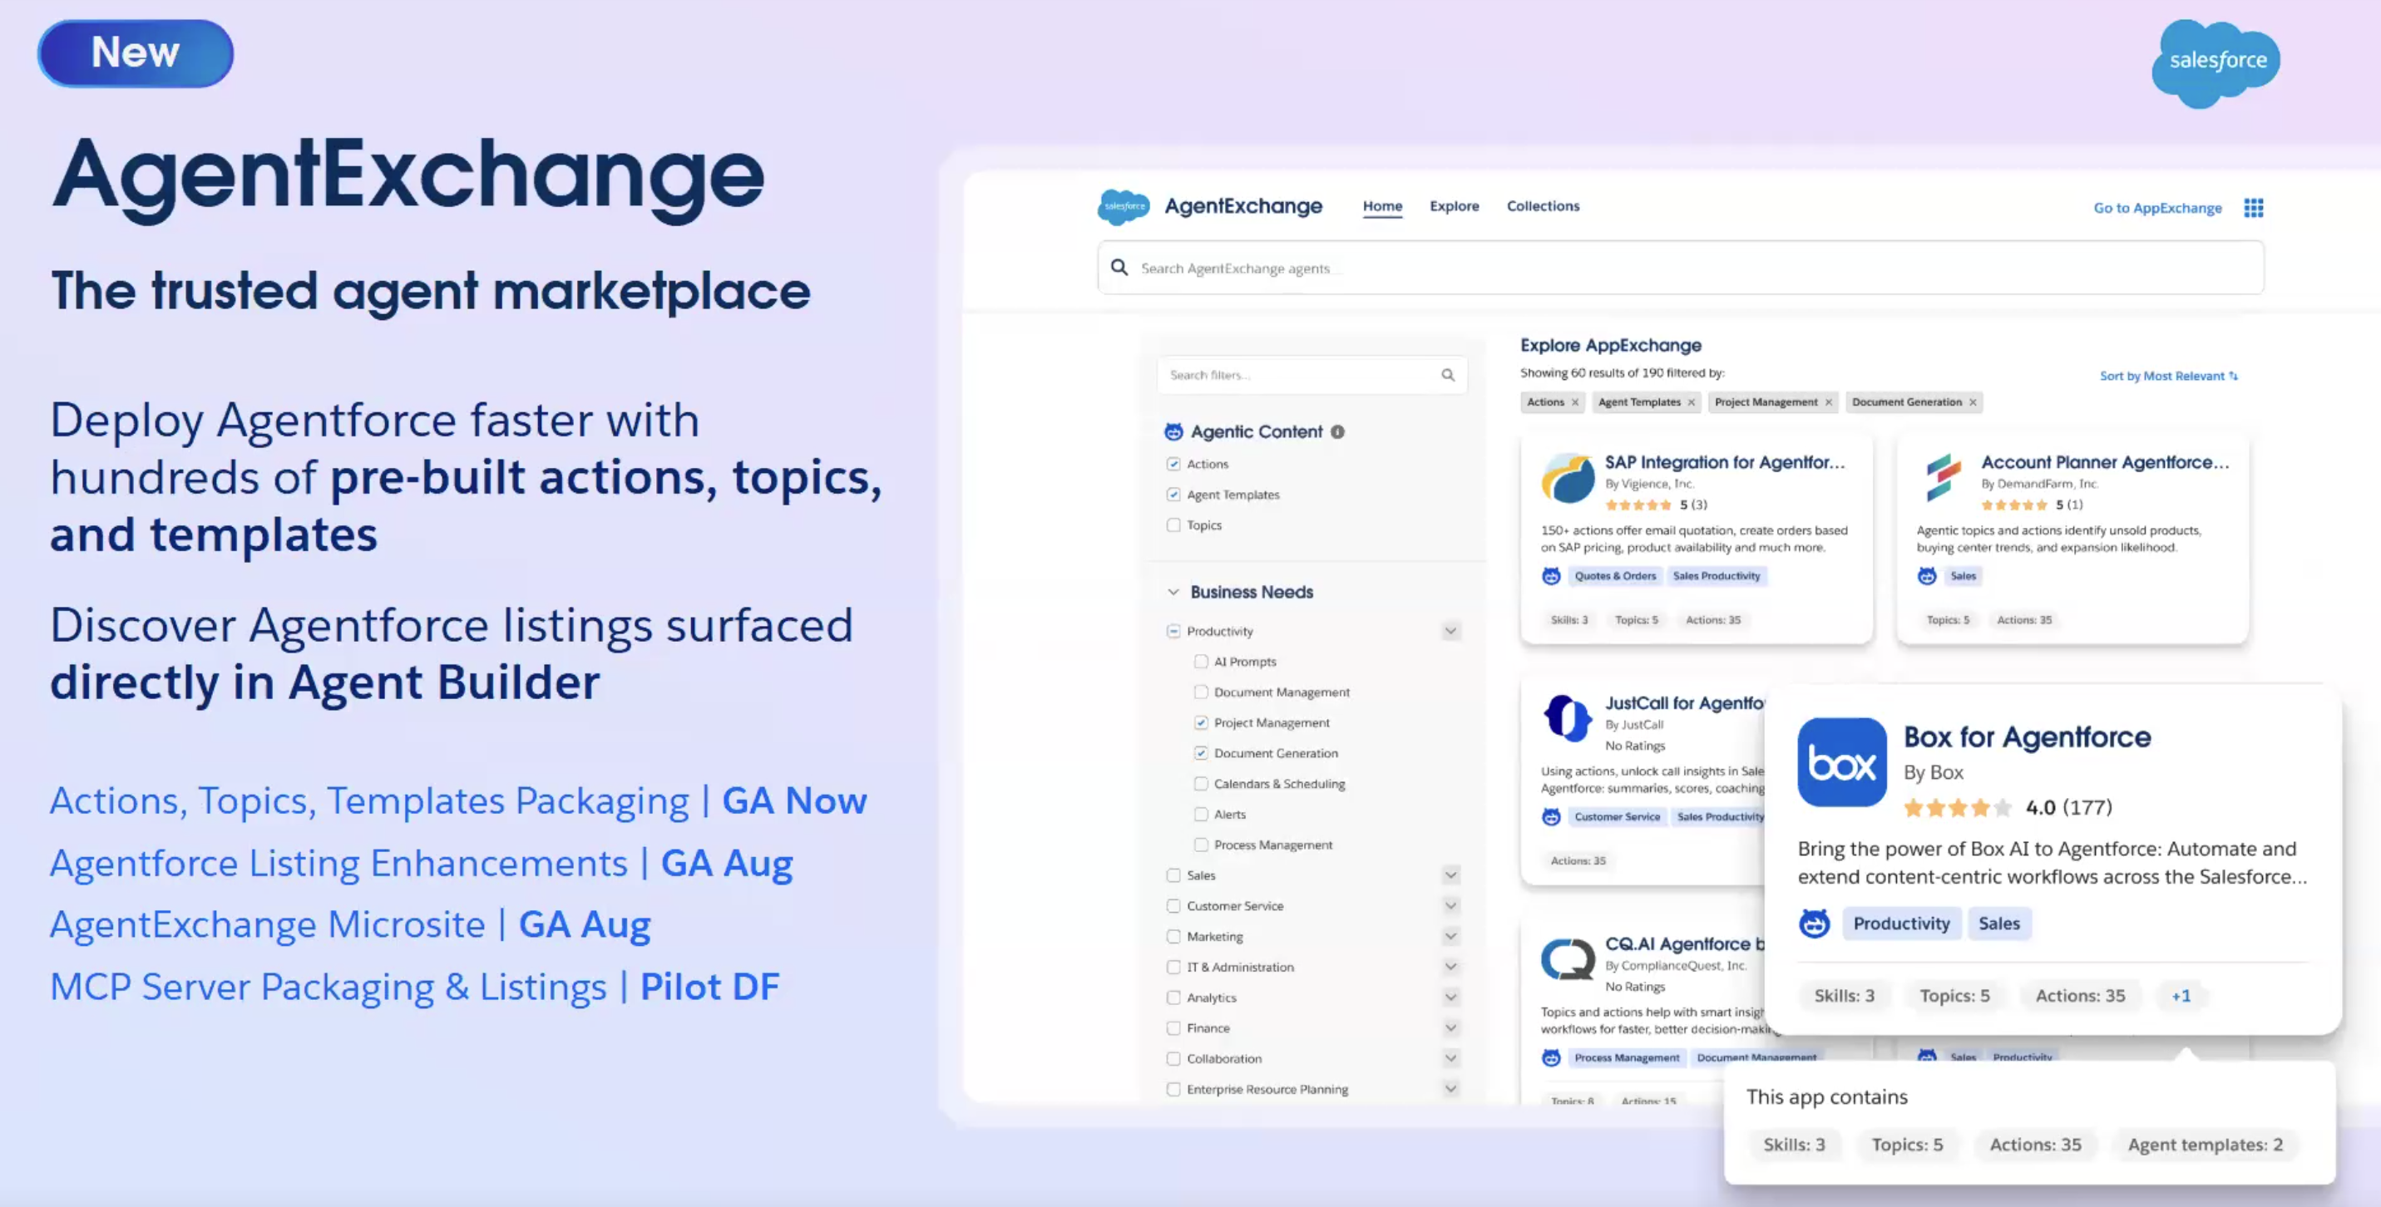Open SAP Integration for Agentforce listing title
This screenshot has height=1207, width=2381.
1725,462
